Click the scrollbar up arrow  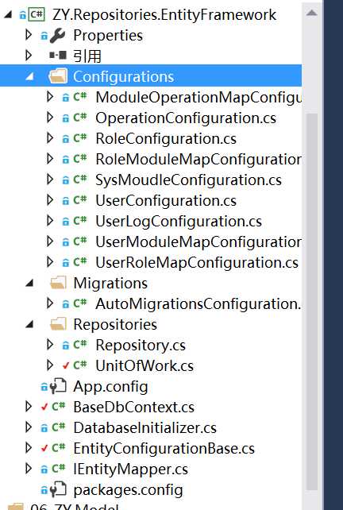(x=311, y=13)
